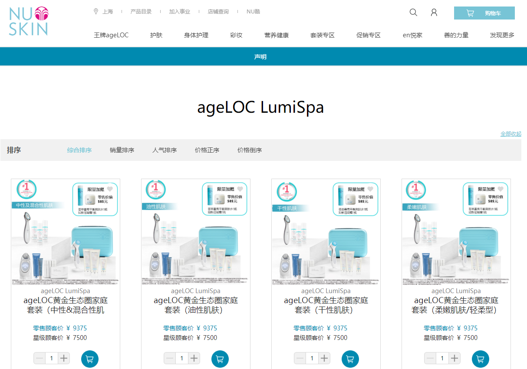Open the 购物车 shopping cart button
Image resolution: width=527 pixels, height=369 pixels.
click(x=484, y=13)
